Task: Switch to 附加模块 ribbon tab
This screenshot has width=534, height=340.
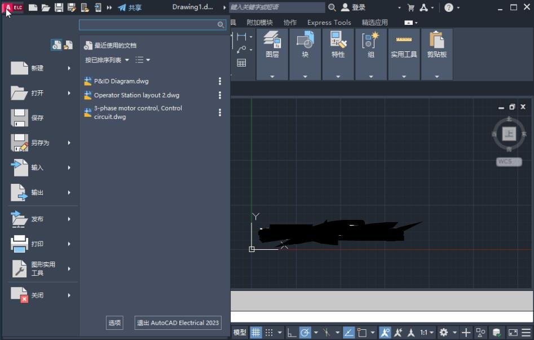Action: click(x=259, y=23)
